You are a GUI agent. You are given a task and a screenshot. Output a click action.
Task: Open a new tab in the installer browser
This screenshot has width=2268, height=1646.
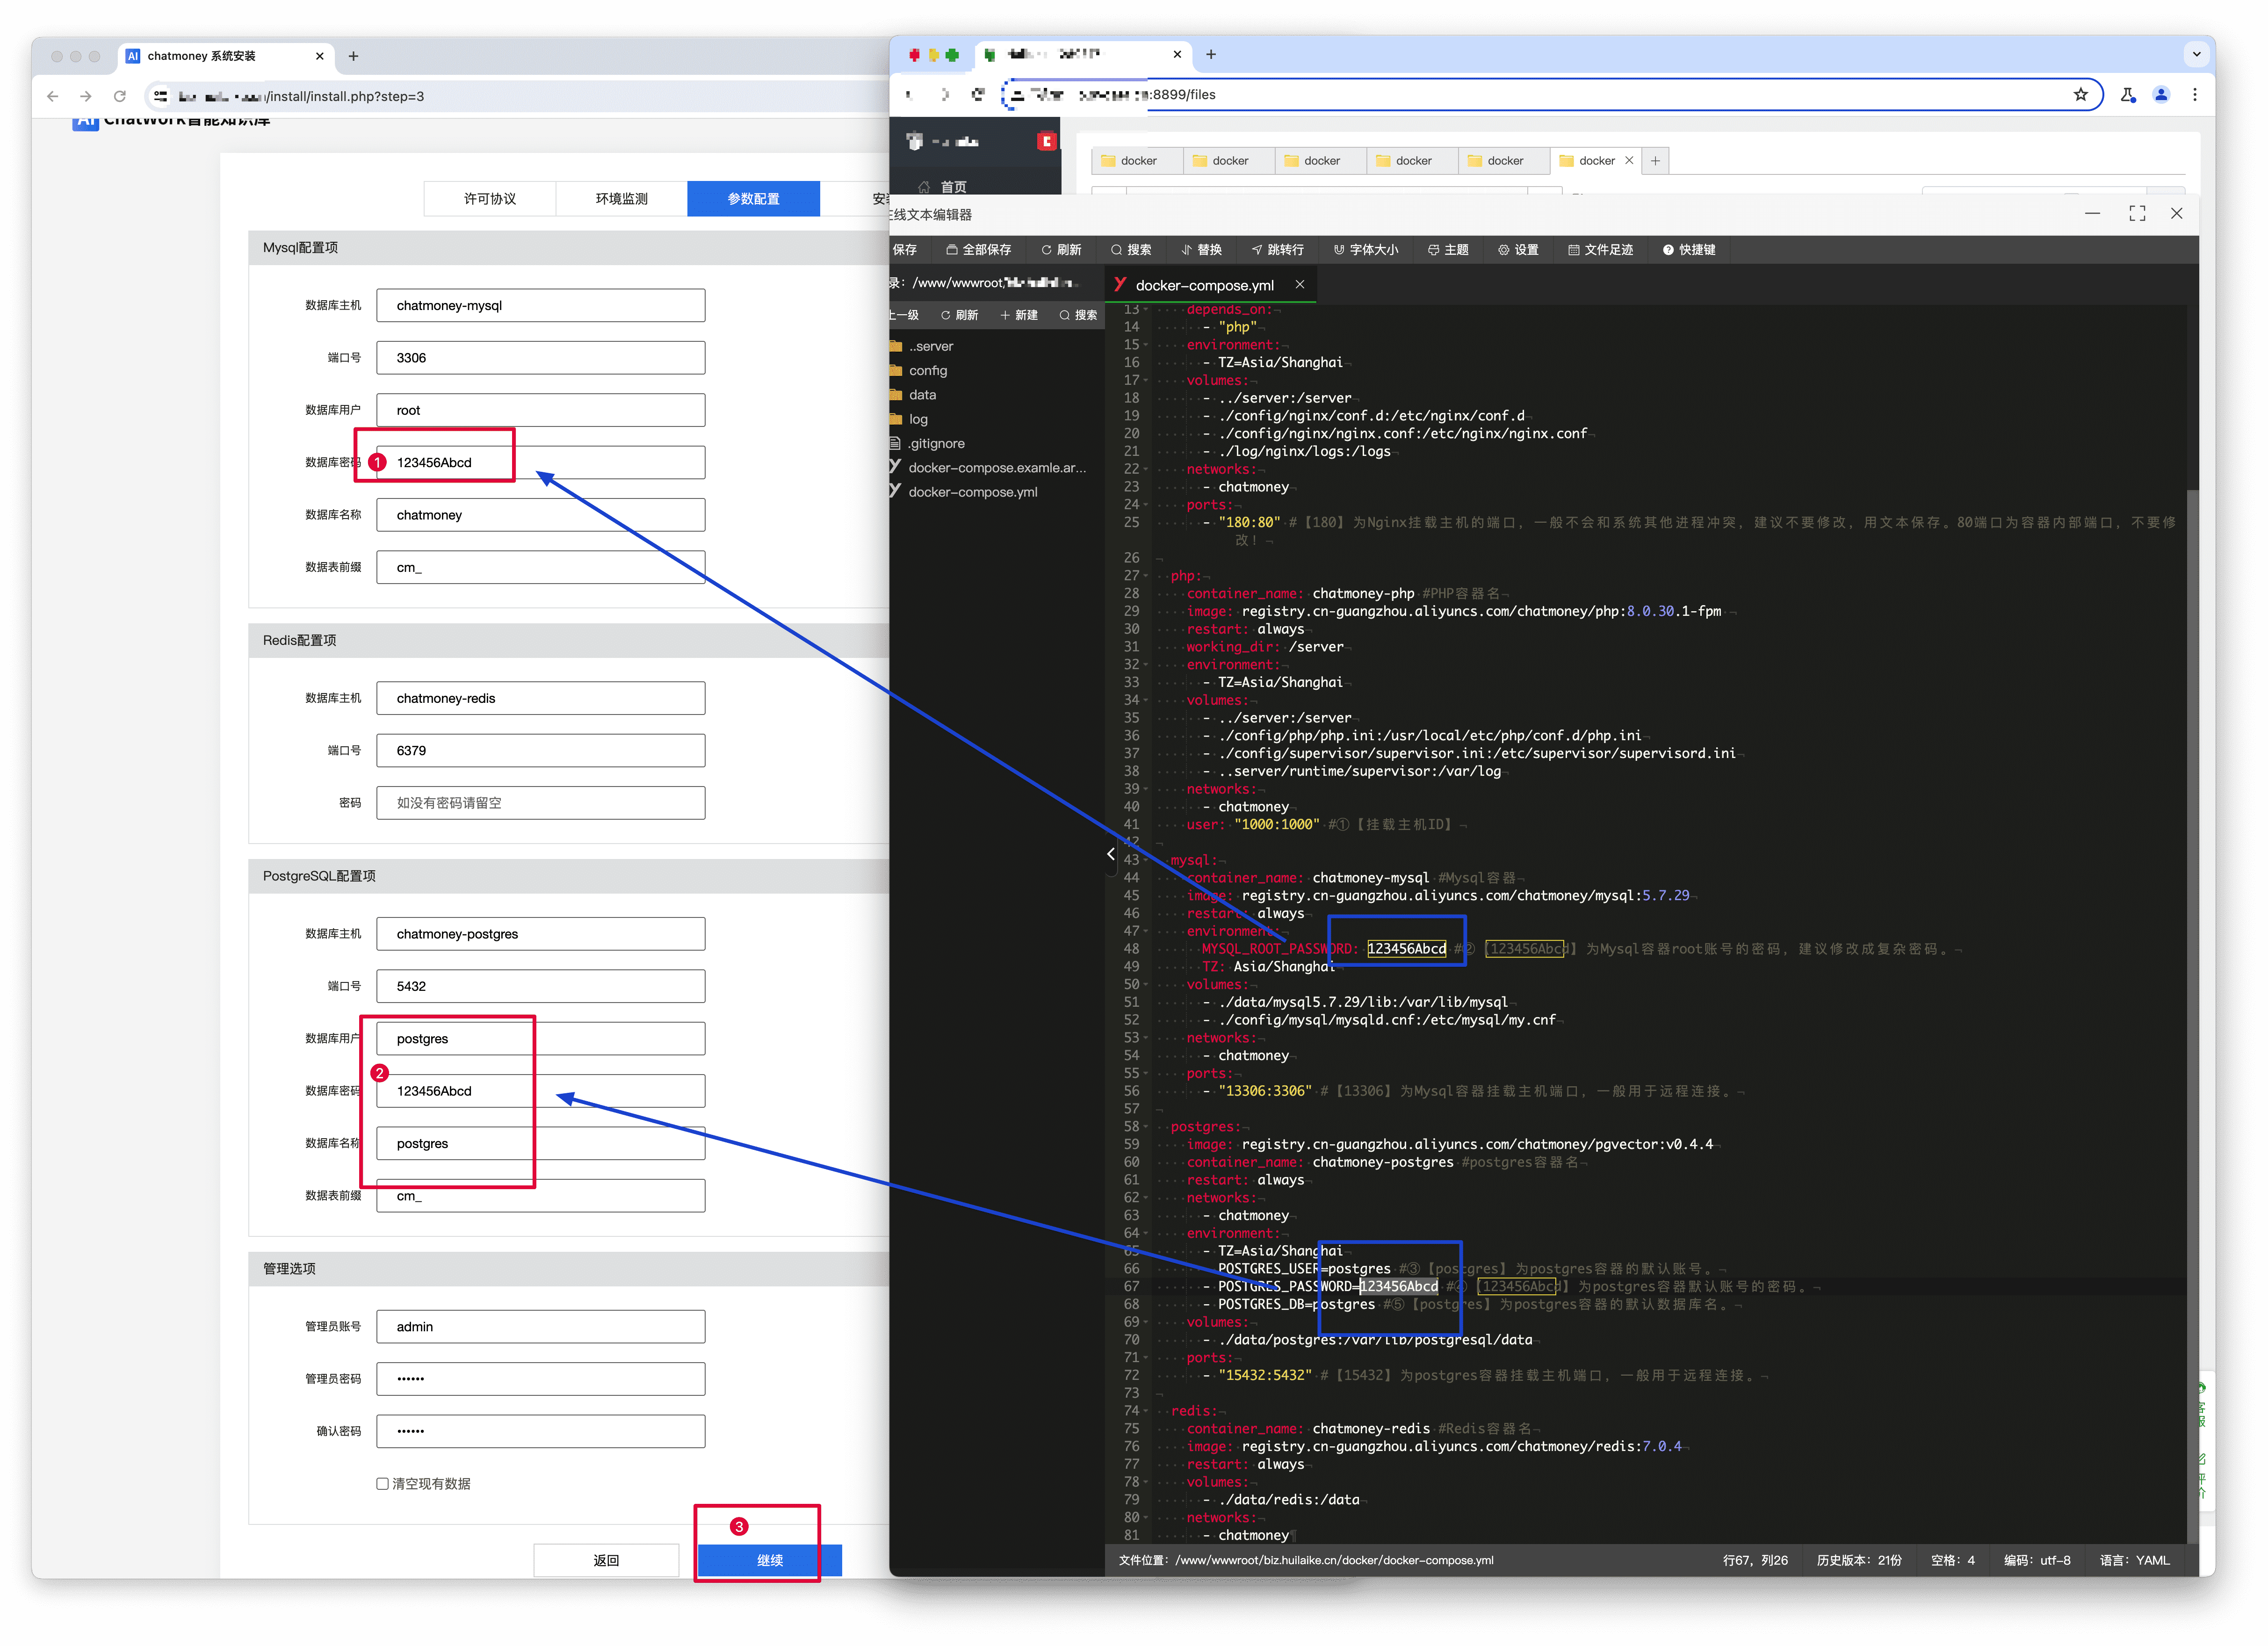click(353, 56)
